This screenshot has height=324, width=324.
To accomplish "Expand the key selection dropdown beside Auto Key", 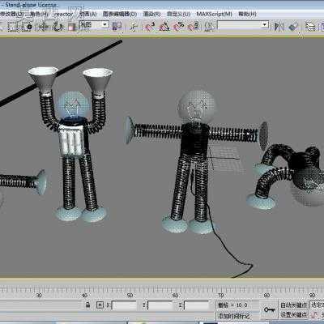I will coord(317,305).
